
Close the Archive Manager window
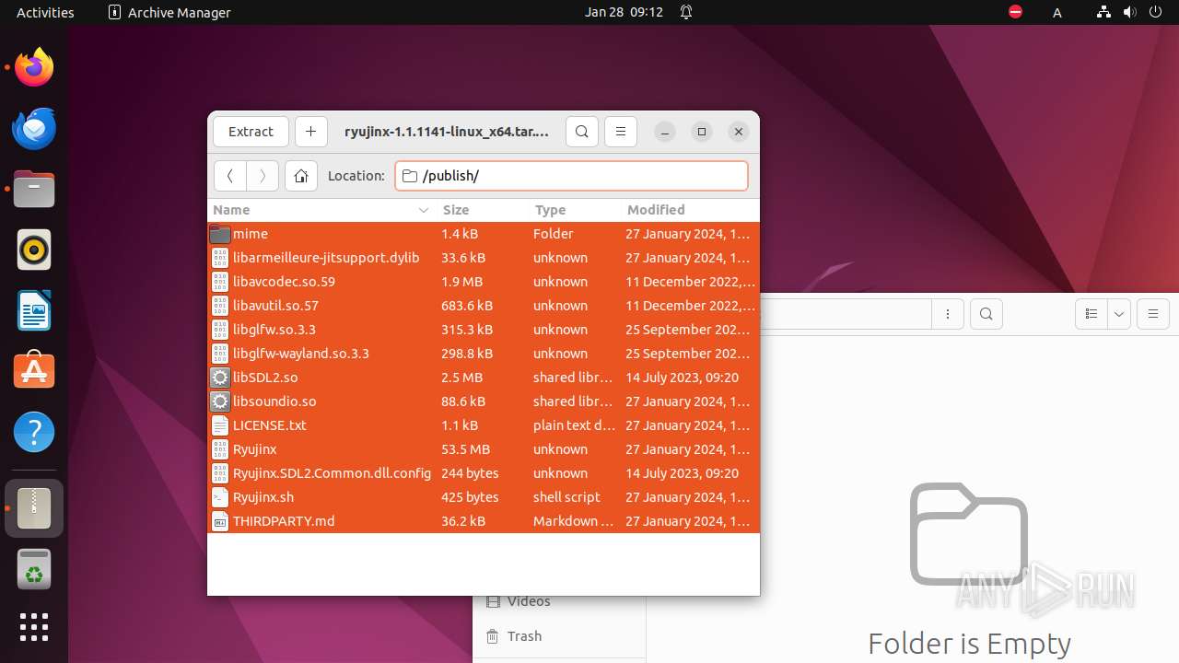click(738, 132)
